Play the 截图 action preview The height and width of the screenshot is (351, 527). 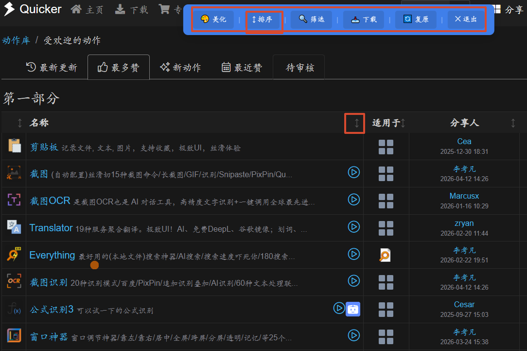pyautogui.click(x=353, y=172)
